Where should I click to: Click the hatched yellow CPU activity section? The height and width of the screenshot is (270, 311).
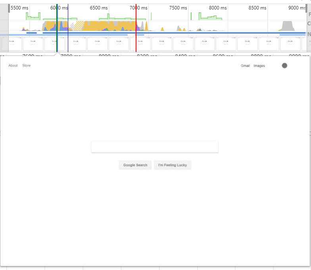[79, 26]
